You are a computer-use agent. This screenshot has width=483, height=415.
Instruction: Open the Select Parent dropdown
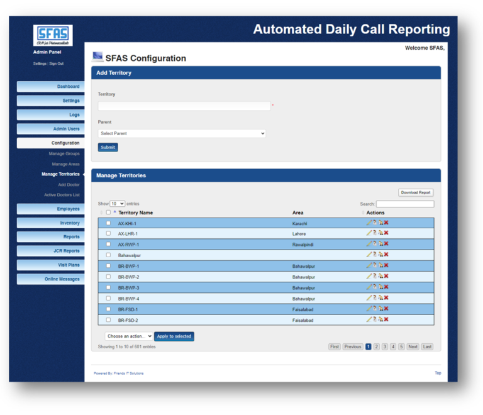pyautogui.click(x=182, y=133)
